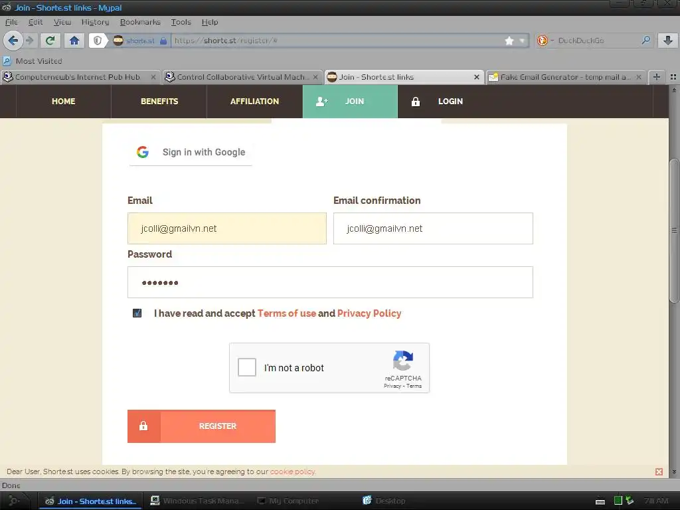Click the REGISTER button
Image resolution: width=680 pixels, height=510 pixels.
[201, 426]
